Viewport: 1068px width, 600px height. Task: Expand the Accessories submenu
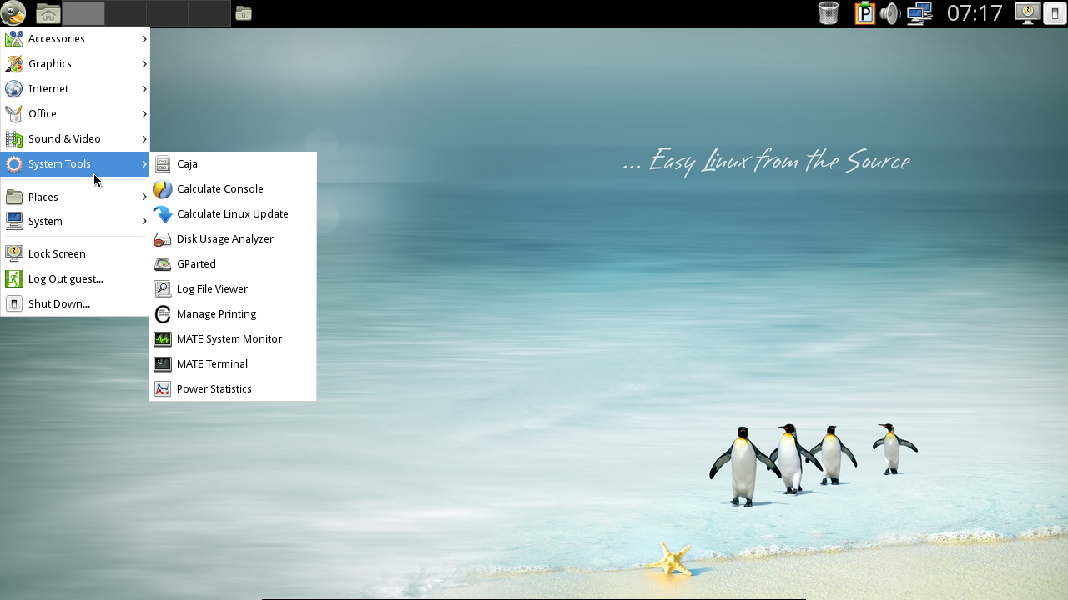coord(75,38)
